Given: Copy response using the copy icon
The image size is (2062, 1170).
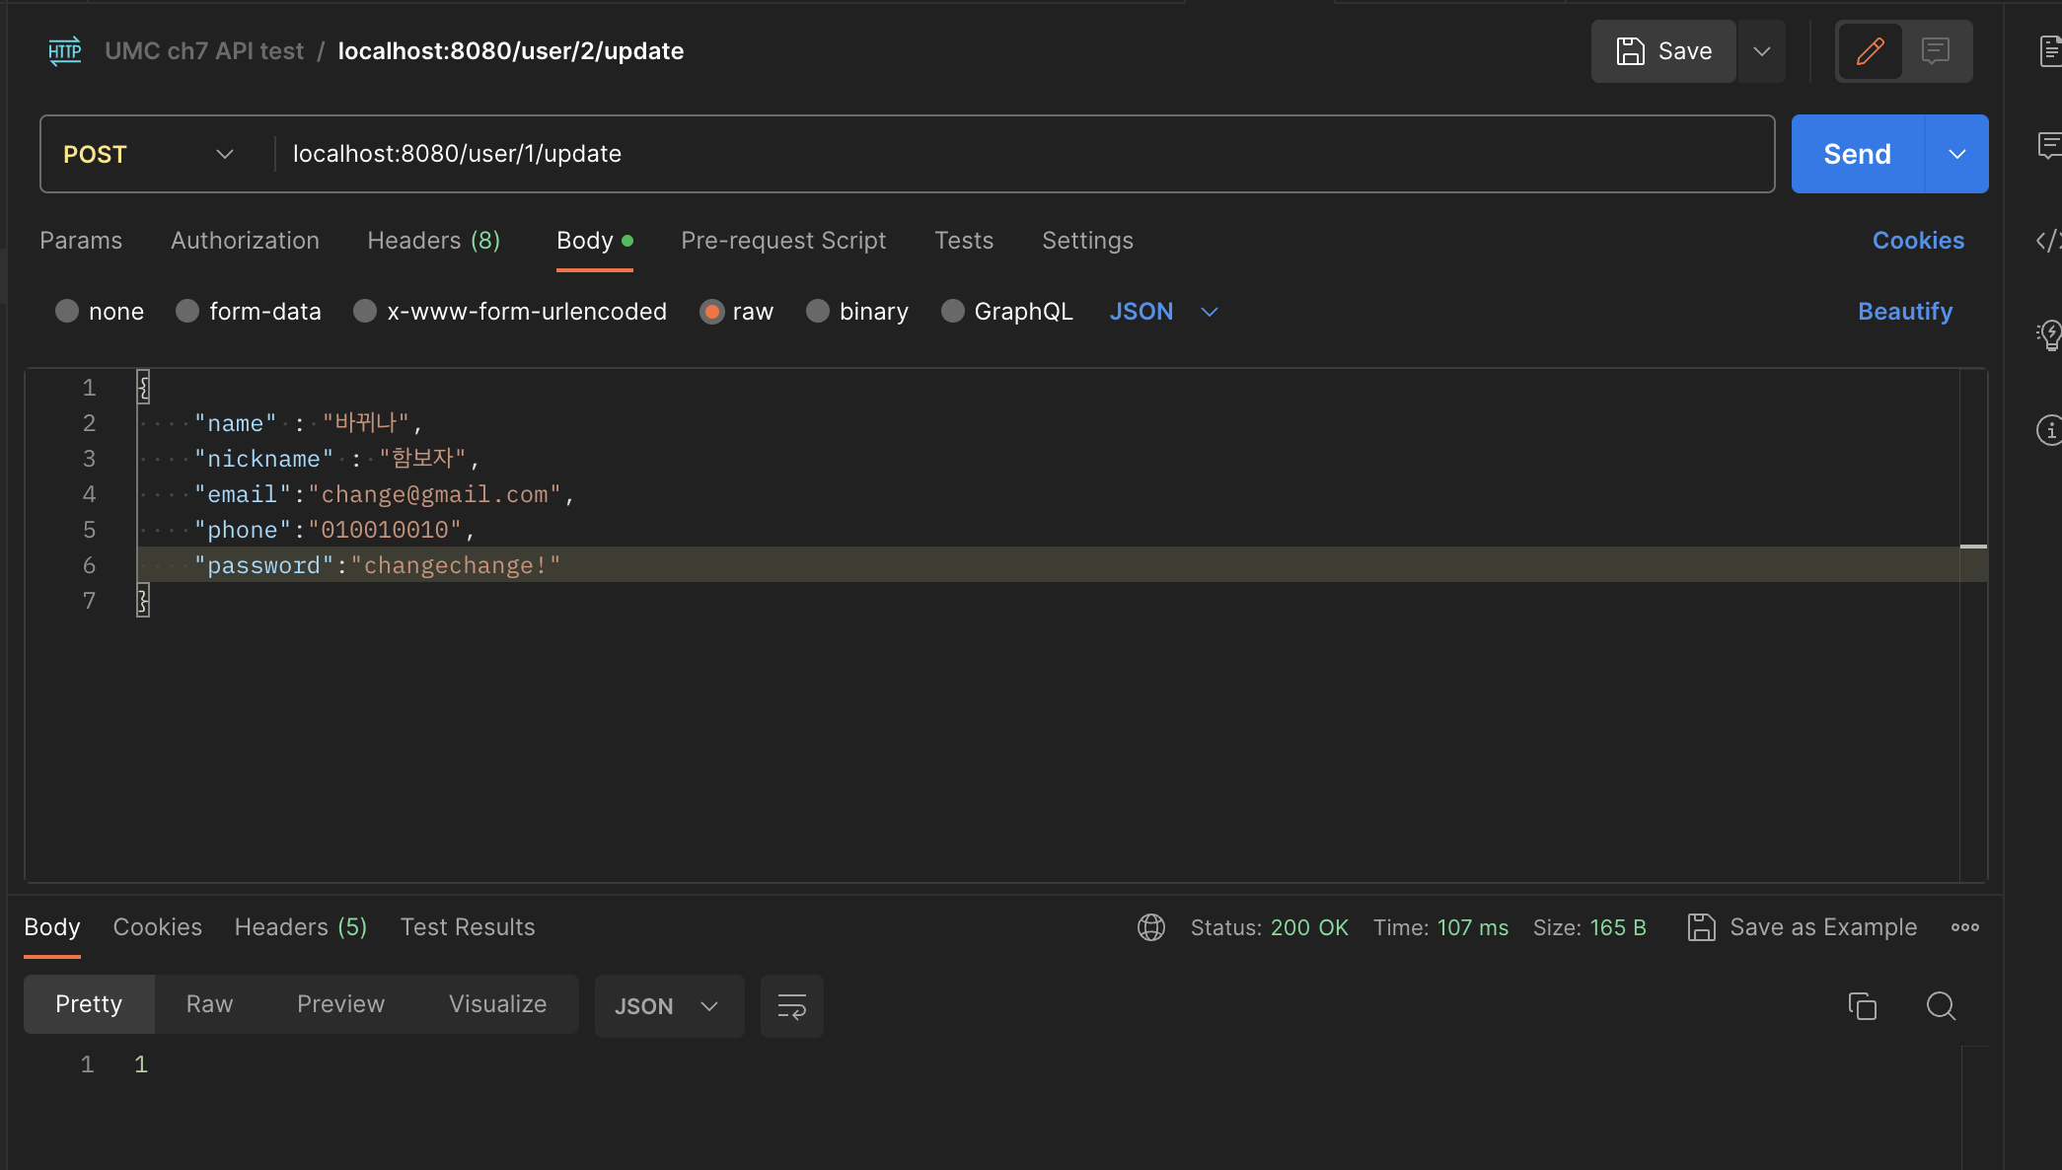Looking at the screenshot, I should [x=1862, y=1006].
